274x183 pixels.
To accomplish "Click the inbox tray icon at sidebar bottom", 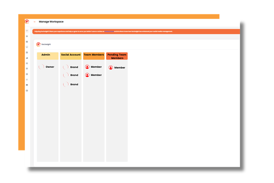I will [27, 90].
